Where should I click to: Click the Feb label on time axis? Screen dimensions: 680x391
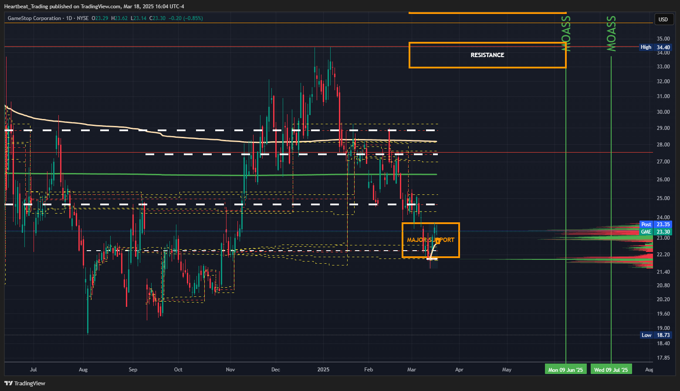[369, 370]
